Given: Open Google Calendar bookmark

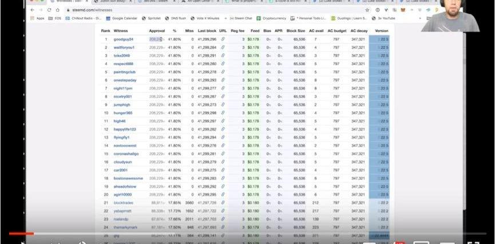Looking at the screenshot, I should pyautogui.click(x=120, y=18).
